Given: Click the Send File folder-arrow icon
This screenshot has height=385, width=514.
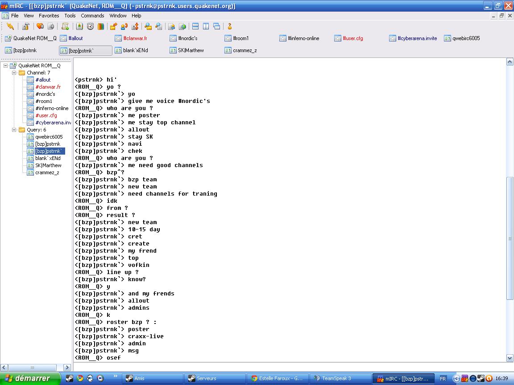Looking at the screenshot, I should coord(113,26).
